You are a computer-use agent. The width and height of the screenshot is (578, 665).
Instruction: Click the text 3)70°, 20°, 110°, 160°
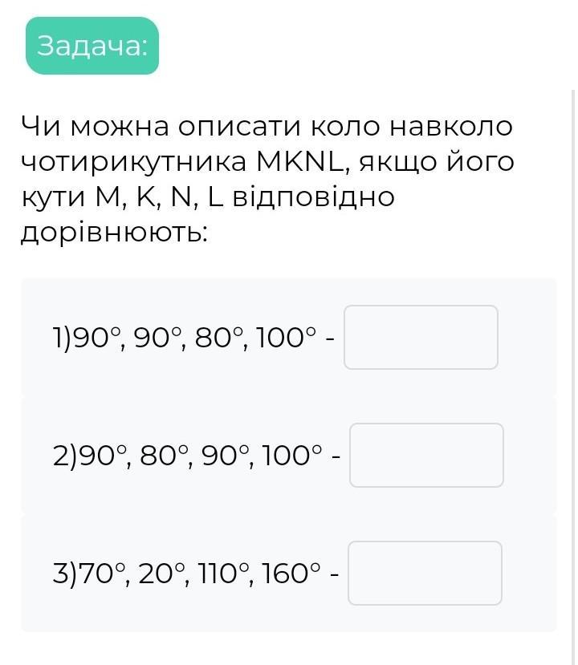coord(188,574)
